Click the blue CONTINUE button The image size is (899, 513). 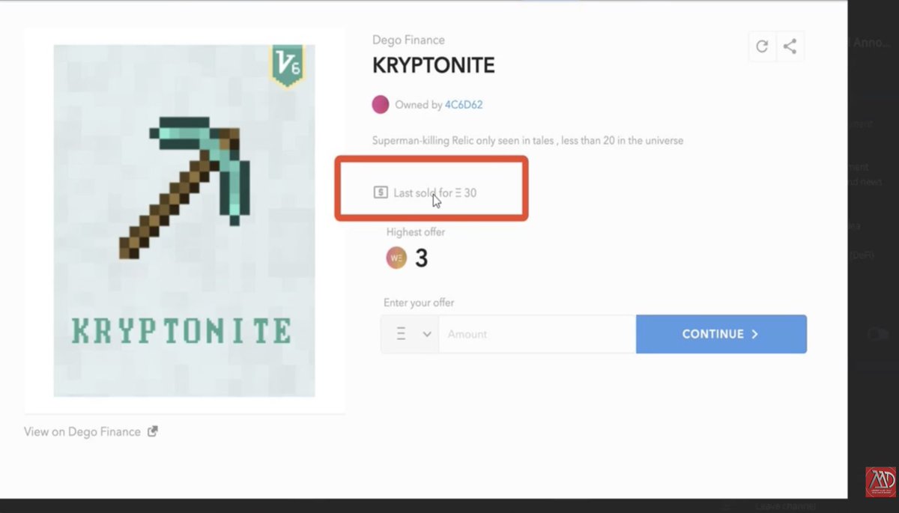coord(721,334)
